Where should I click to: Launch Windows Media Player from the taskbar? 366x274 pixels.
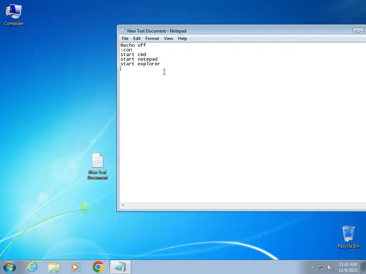[x=76, y=267]
